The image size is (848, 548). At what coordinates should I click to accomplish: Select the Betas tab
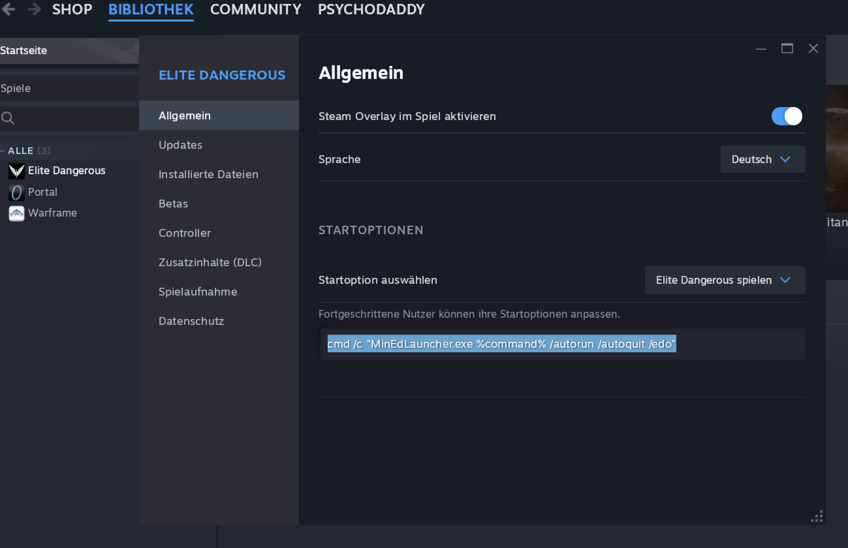219,204
